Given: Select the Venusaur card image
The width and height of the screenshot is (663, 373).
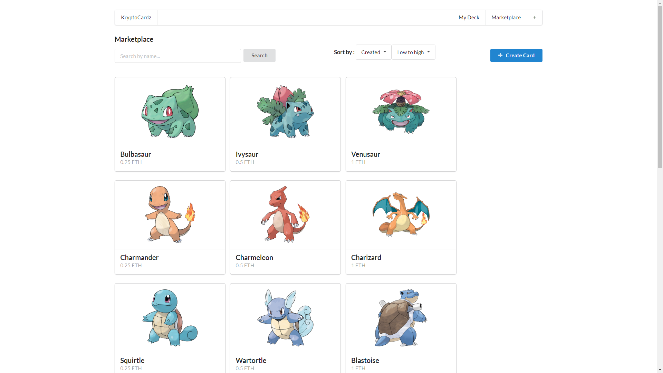Looking at the screenshot, I should (x=401, y=112).
